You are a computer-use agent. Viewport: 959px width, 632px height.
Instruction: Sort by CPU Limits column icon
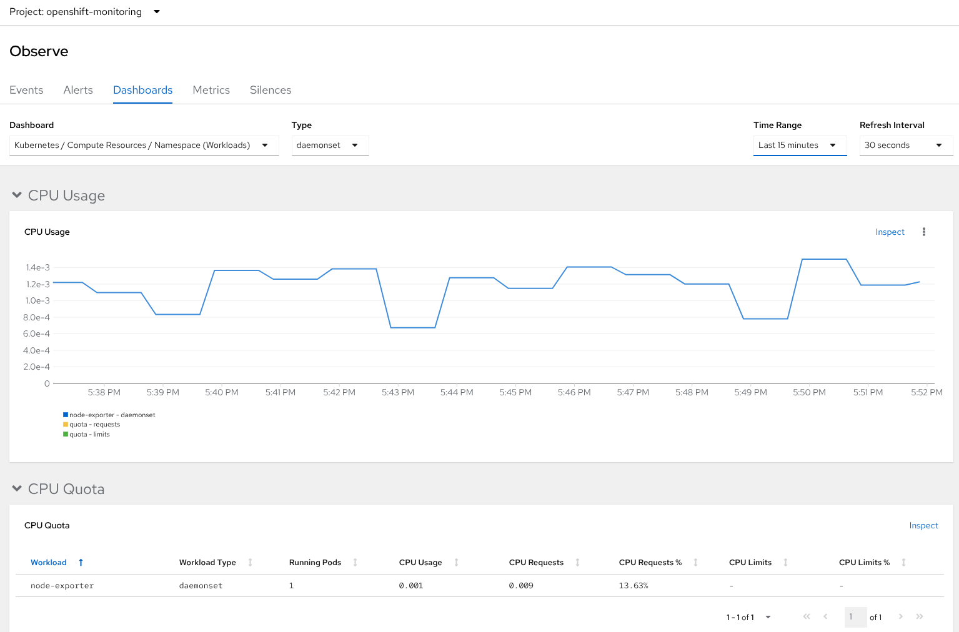pos(785,563)
